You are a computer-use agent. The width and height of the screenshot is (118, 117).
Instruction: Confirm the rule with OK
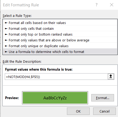(x=78, y=111)
